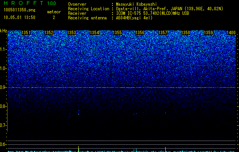Click the 0.7 kHz axis label
The width and height of the screenshot is (239, 152).
coord(3,125)
